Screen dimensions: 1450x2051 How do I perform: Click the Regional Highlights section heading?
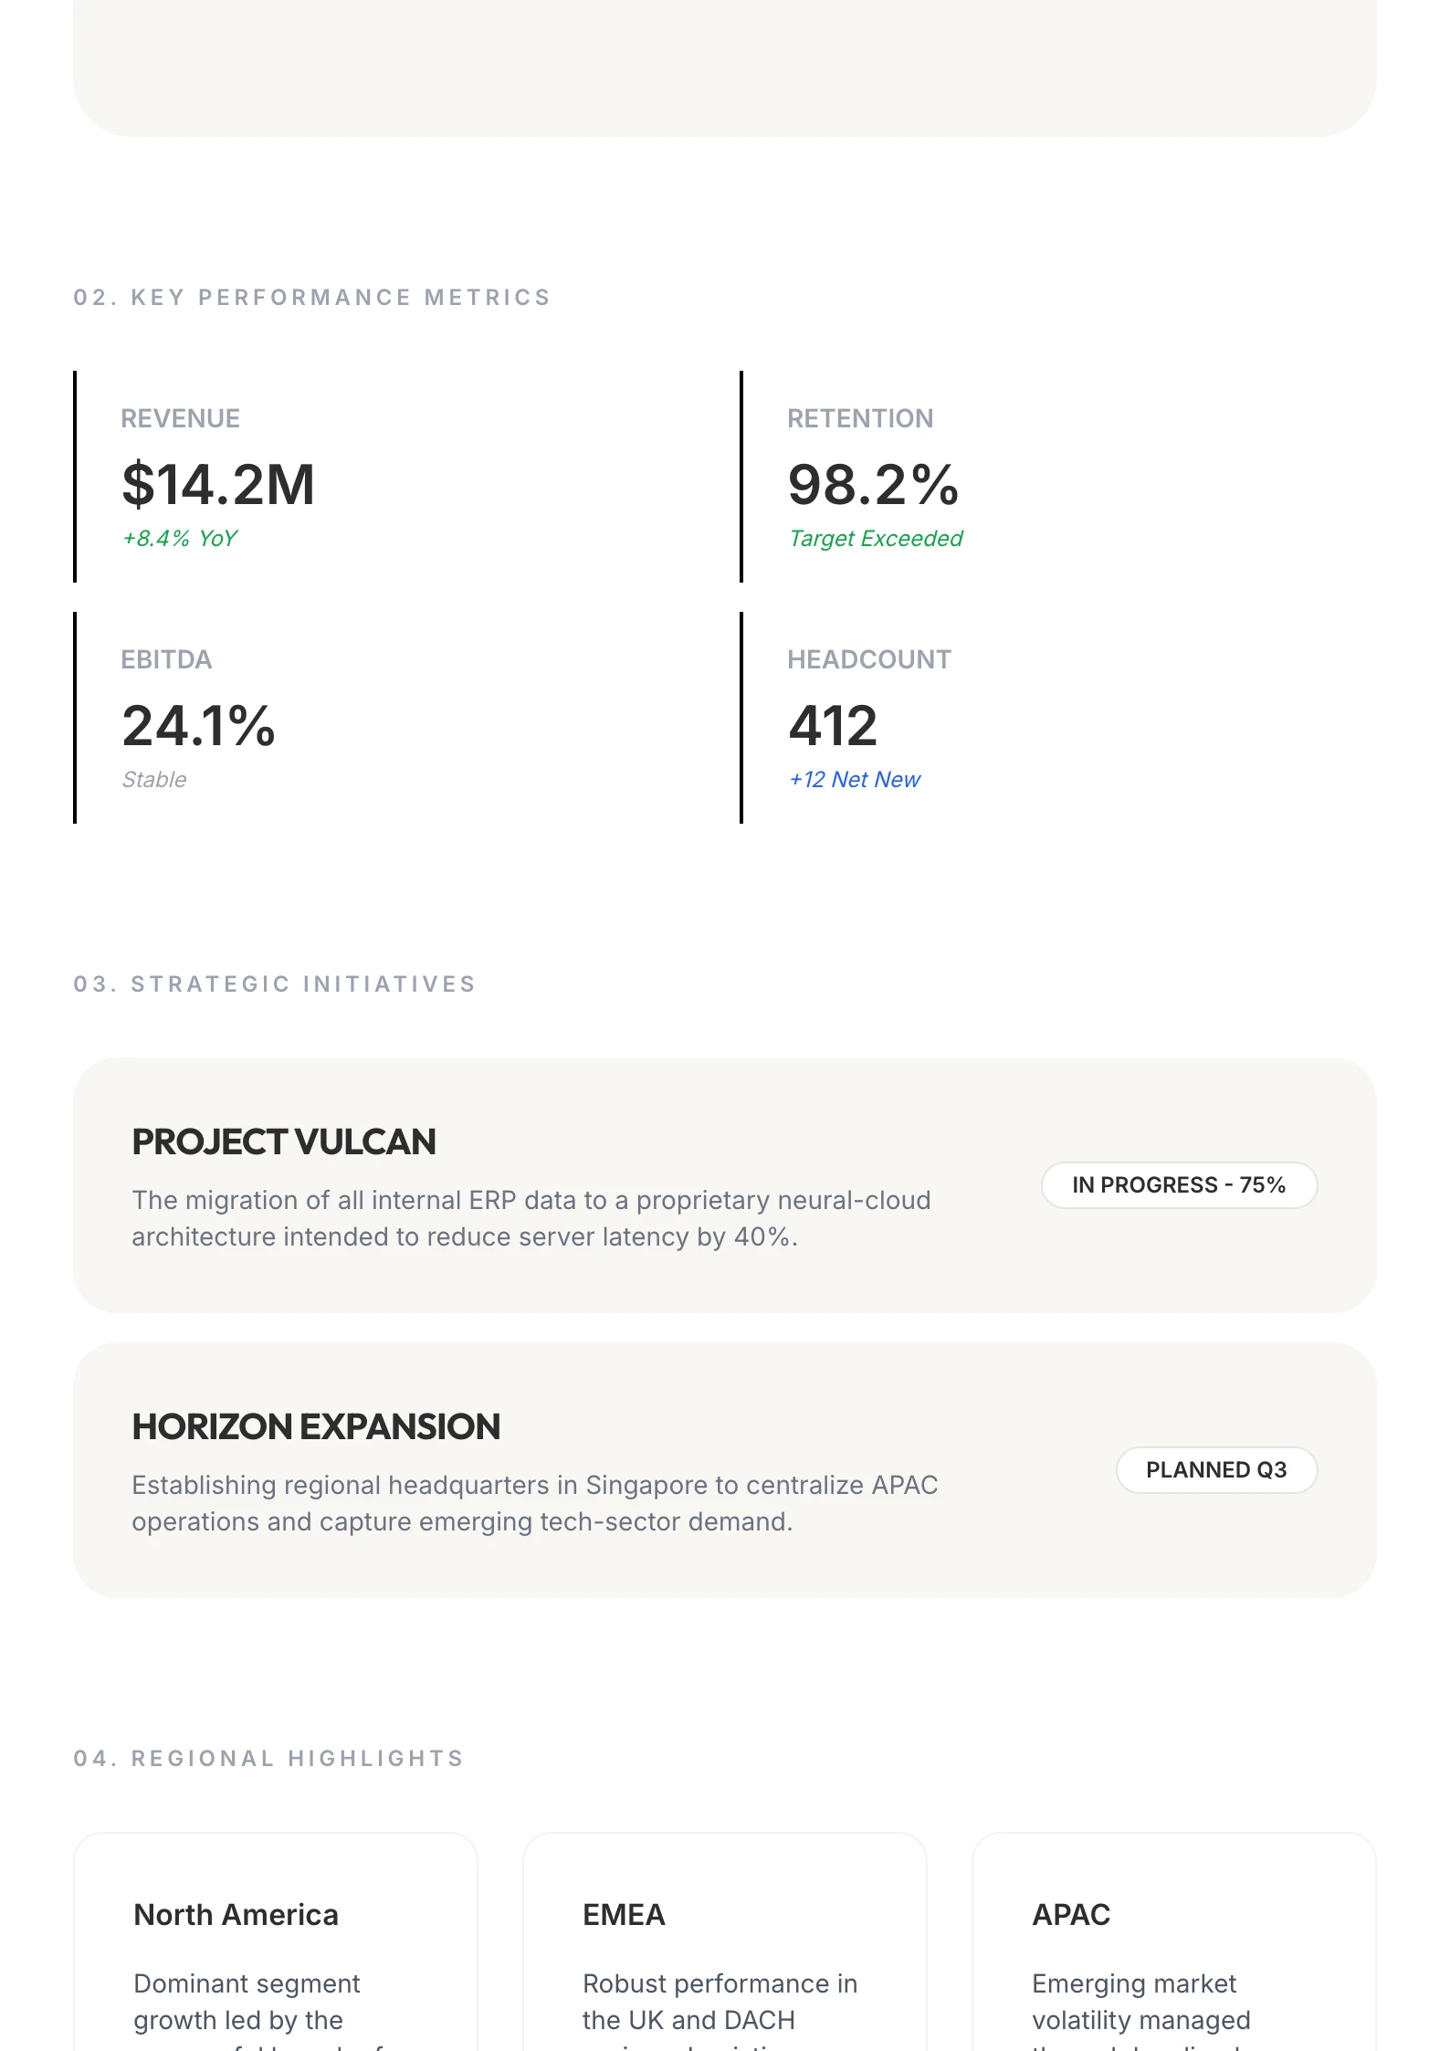(269, 1759)
